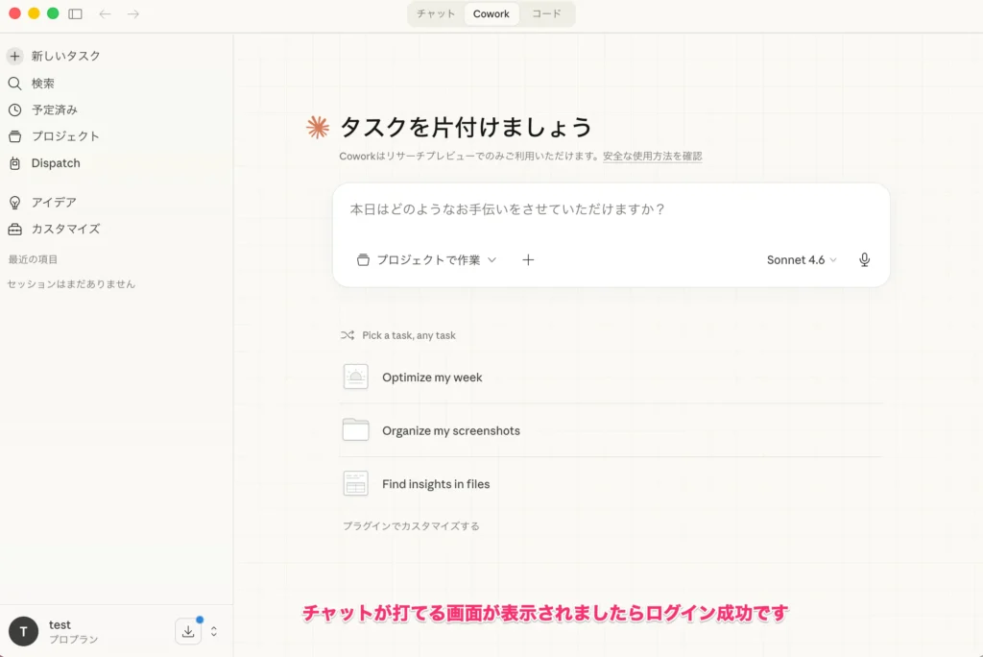Click Pick a task, any task shuffle option
Screen dimensions: 983x657
tap(407, 335)
